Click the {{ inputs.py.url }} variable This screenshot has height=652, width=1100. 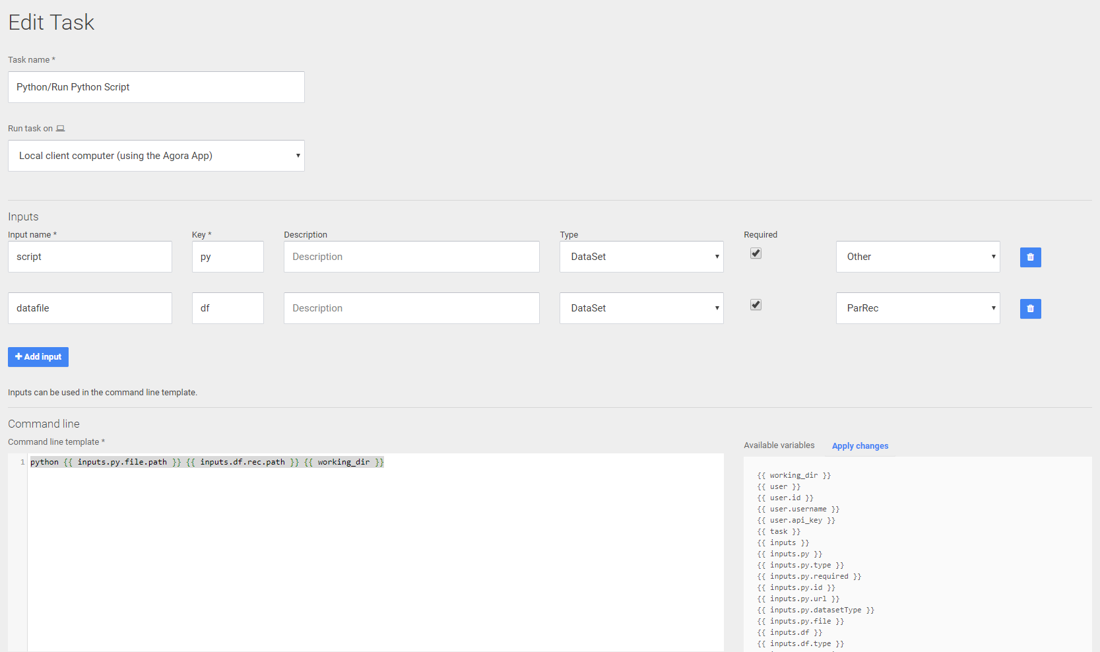tap(798, 599)
